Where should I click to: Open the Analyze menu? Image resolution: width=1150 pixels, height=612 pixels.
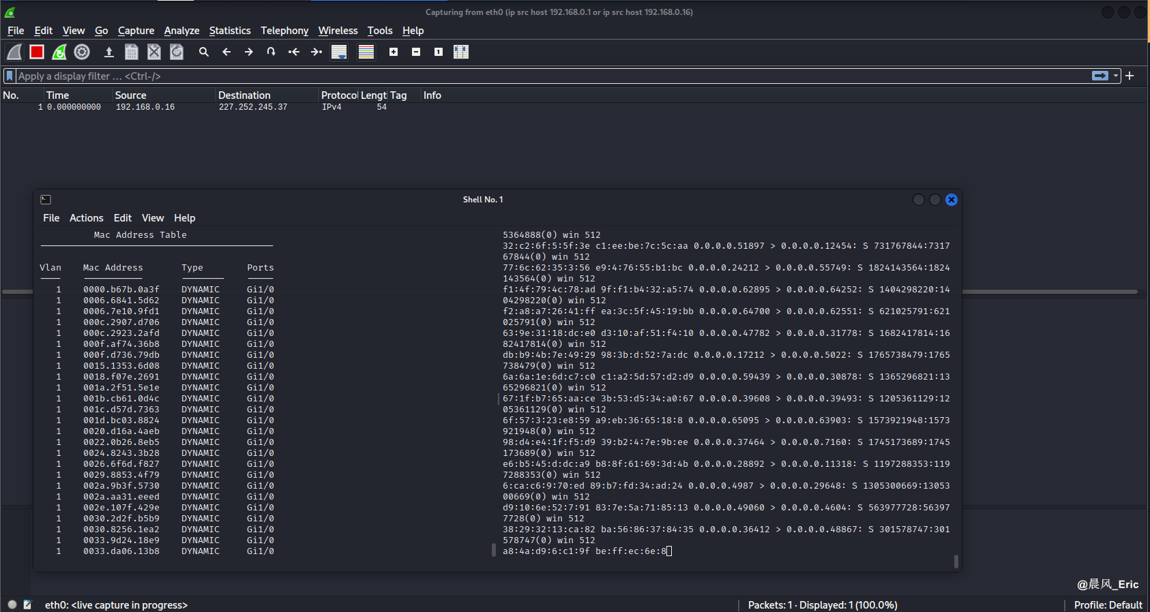coord(182,31)
